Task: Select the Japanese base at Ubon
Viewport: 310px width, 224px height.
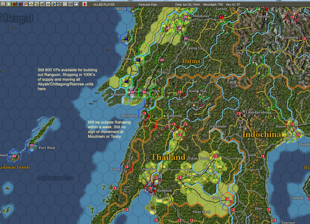Action: pos(227,199)
